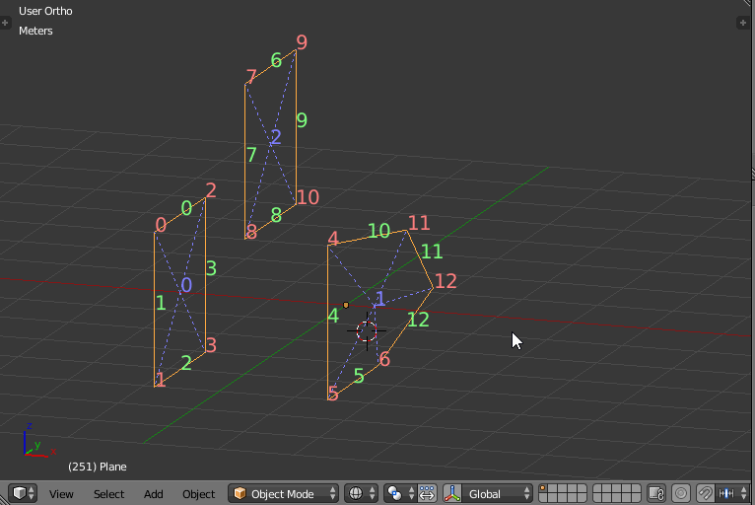Image resolution: width=755 pixels, height=505 pixels.
Task: Toggle lock camera and layers to scene
Action: (x=655, y=493)
